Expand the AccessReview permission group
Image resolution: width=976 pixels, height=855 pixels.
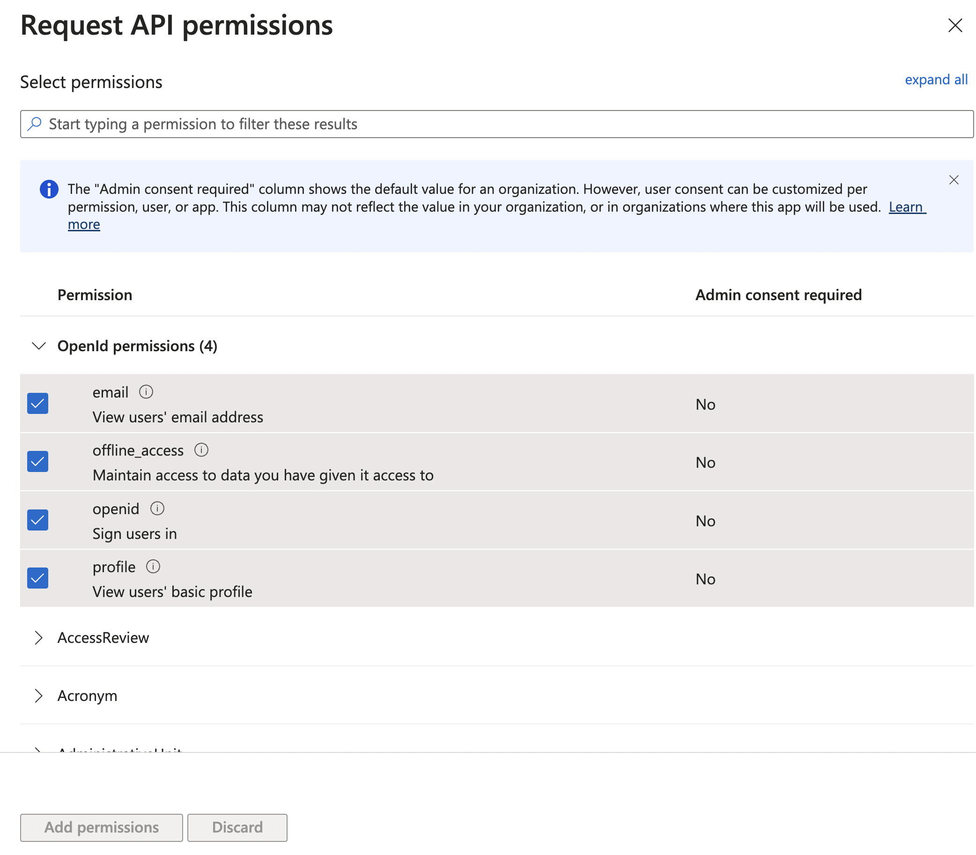(39, 637)
